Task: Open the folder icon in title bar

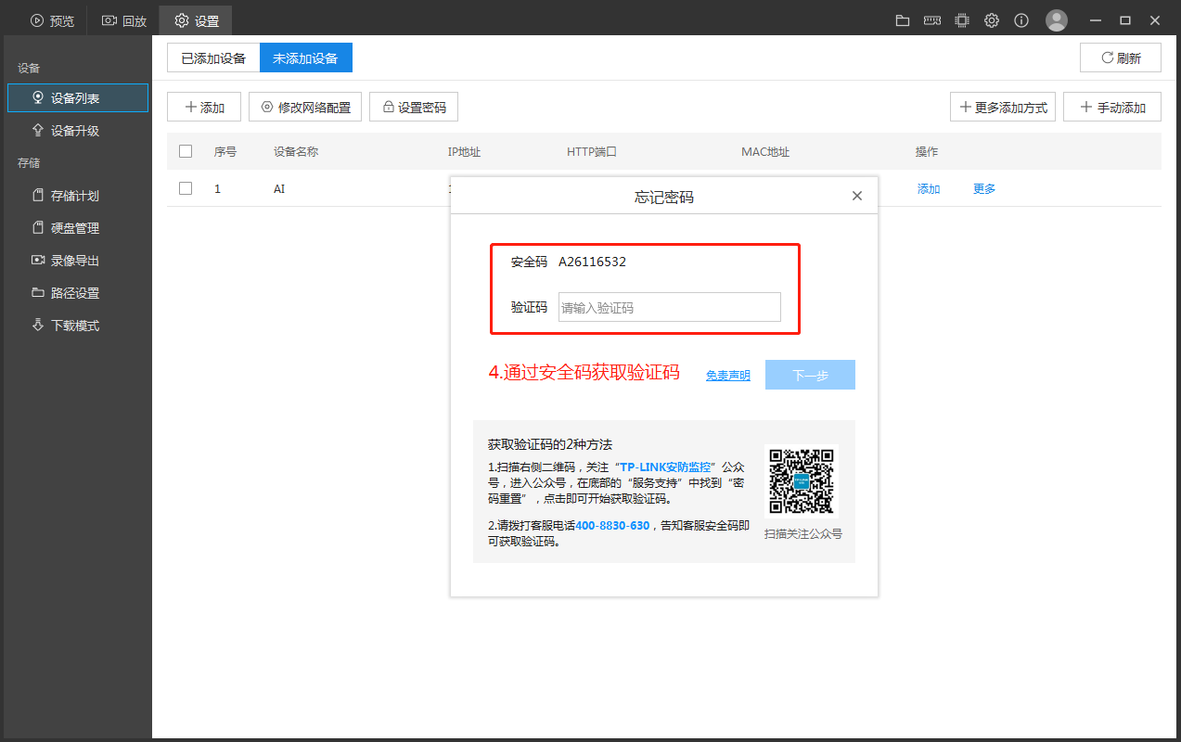Action: click(902, 20)
